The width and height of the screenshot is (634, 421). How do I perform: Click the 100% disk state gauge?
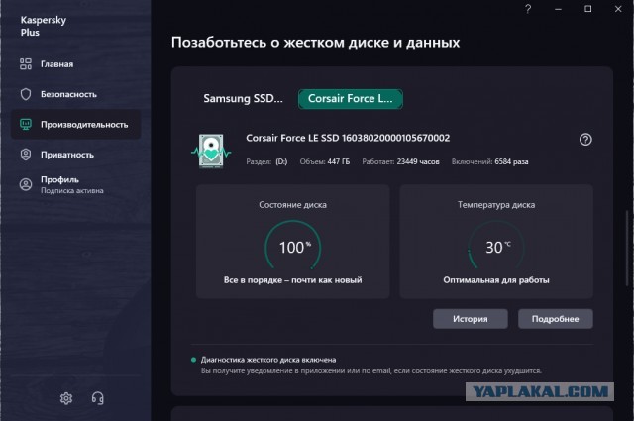(293, 246)
